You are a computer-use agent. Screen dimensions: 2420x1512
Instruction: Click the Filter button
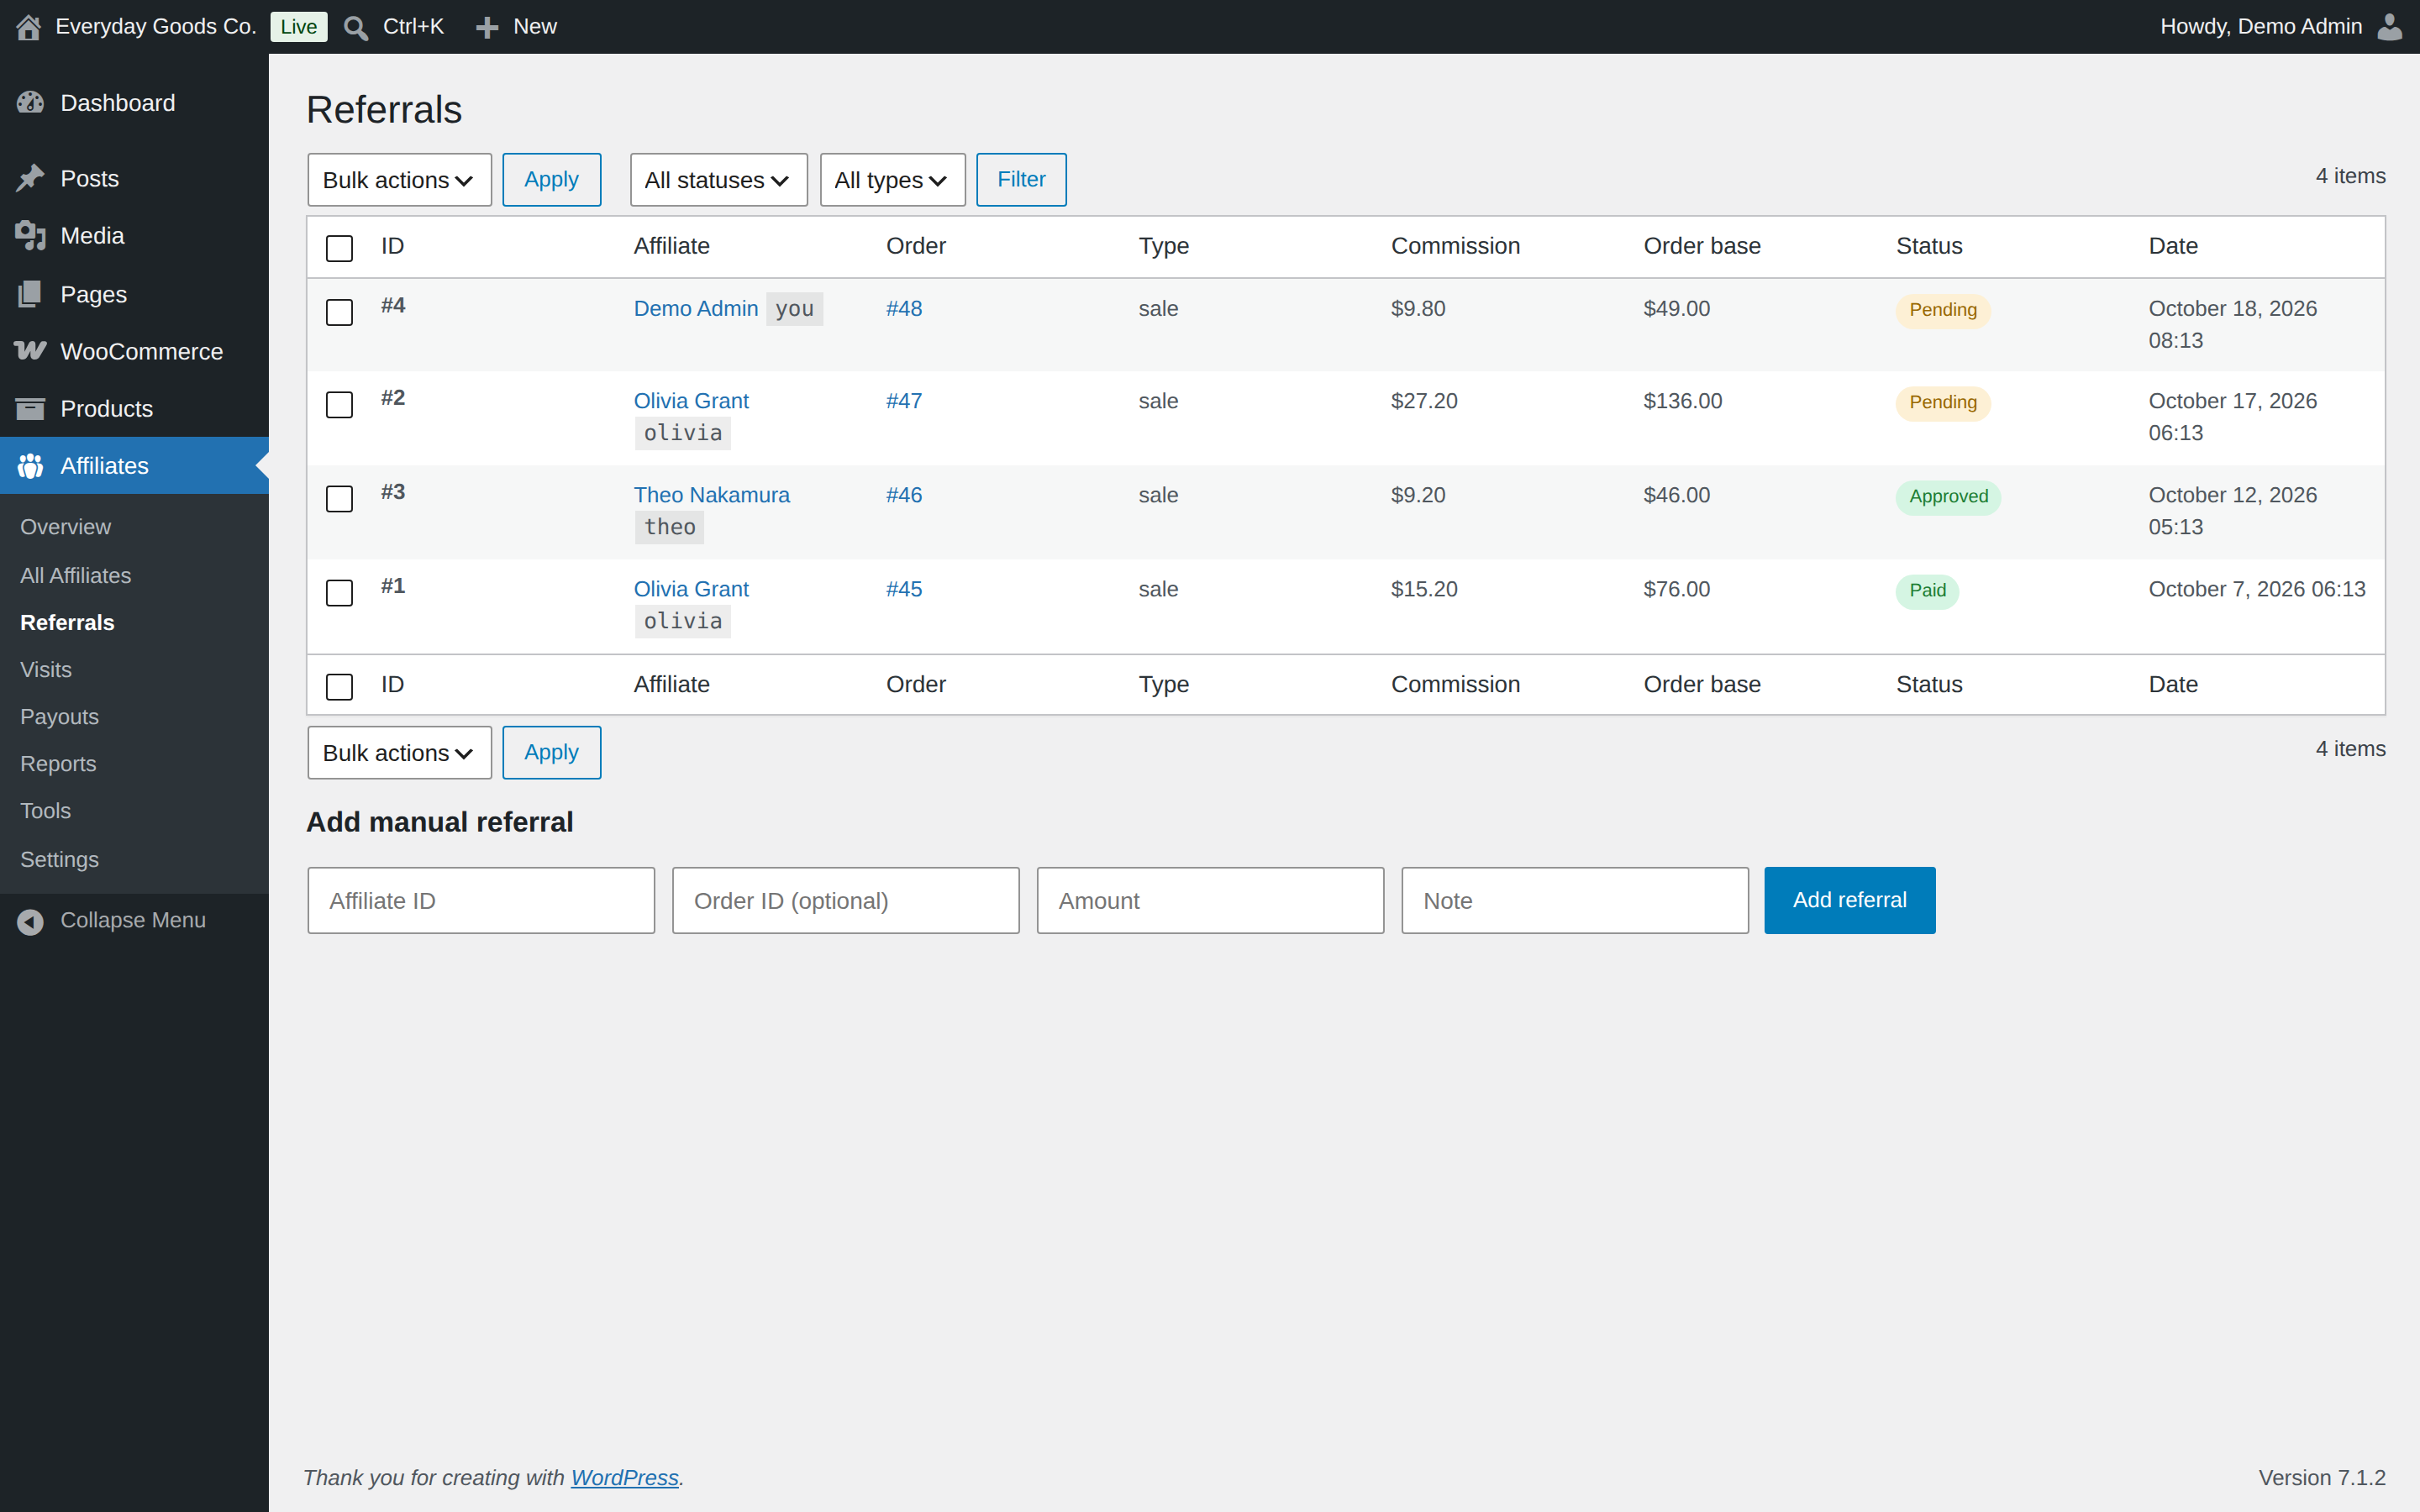coord(1021,180)
